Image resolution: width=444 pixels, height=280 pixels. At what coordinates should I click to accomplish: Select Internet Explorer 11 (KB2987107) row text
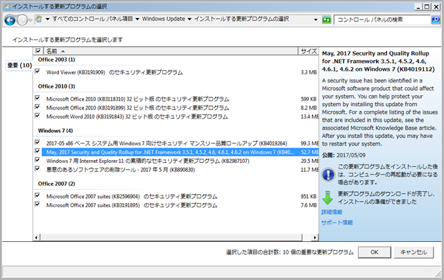pos(148,161)
